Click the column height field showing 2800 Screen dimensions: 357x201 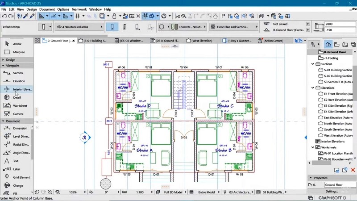(x=338, y=24)
